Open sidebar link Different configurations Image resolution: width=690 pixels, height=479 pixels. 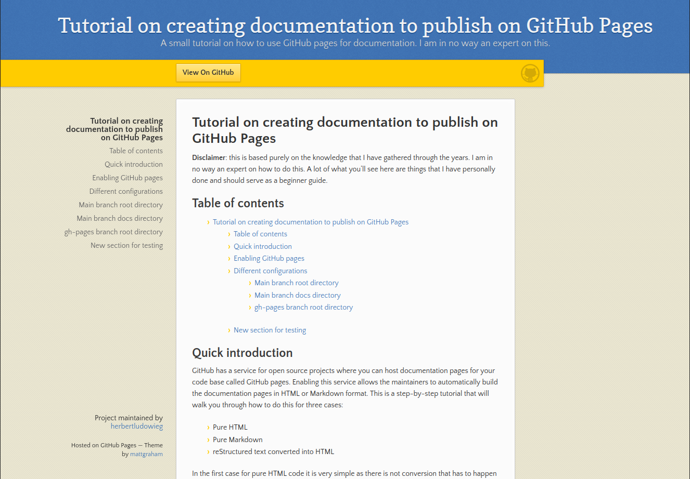pos(126,191)
